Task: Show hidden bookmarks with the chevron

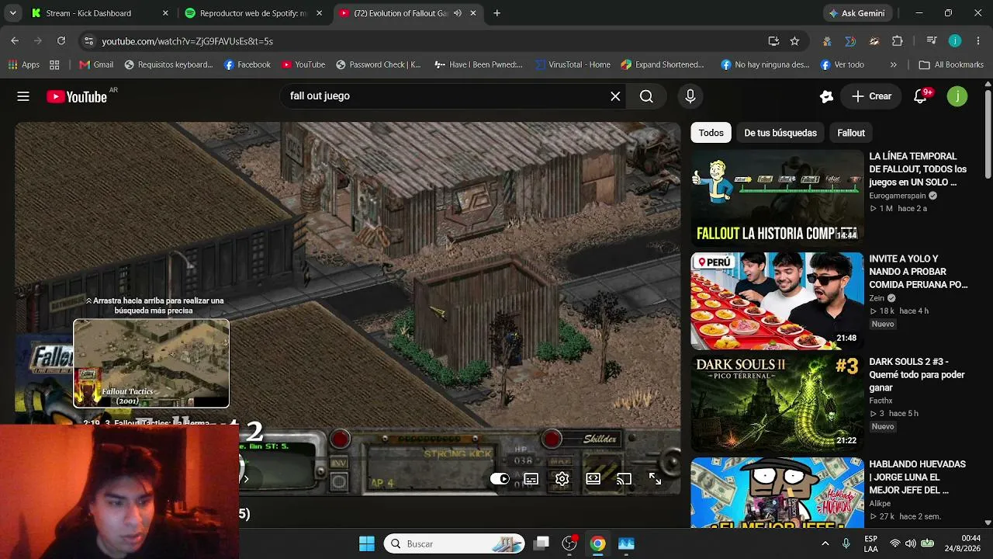Action: (x=893, y=64)
